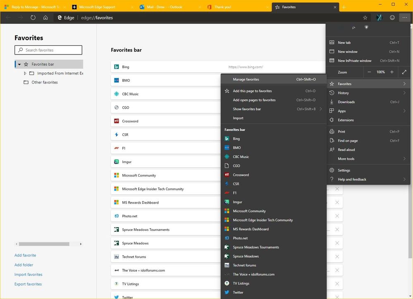Switch to Reply to Message tab

tap(35, 7)
